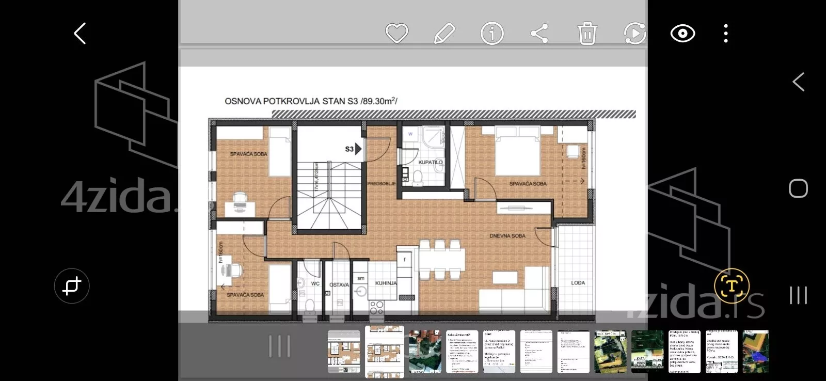Toggle the eye visibility icon
The image size is (826, 381).
[682, 34]
